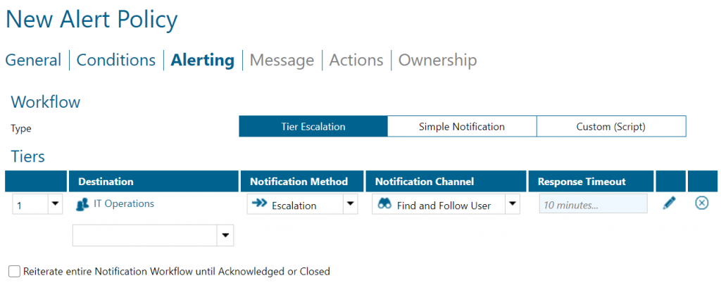Expand the Notification Channel dropdown arrow
This screenshot has width=721, height=290.
click(x=512, y=205)
